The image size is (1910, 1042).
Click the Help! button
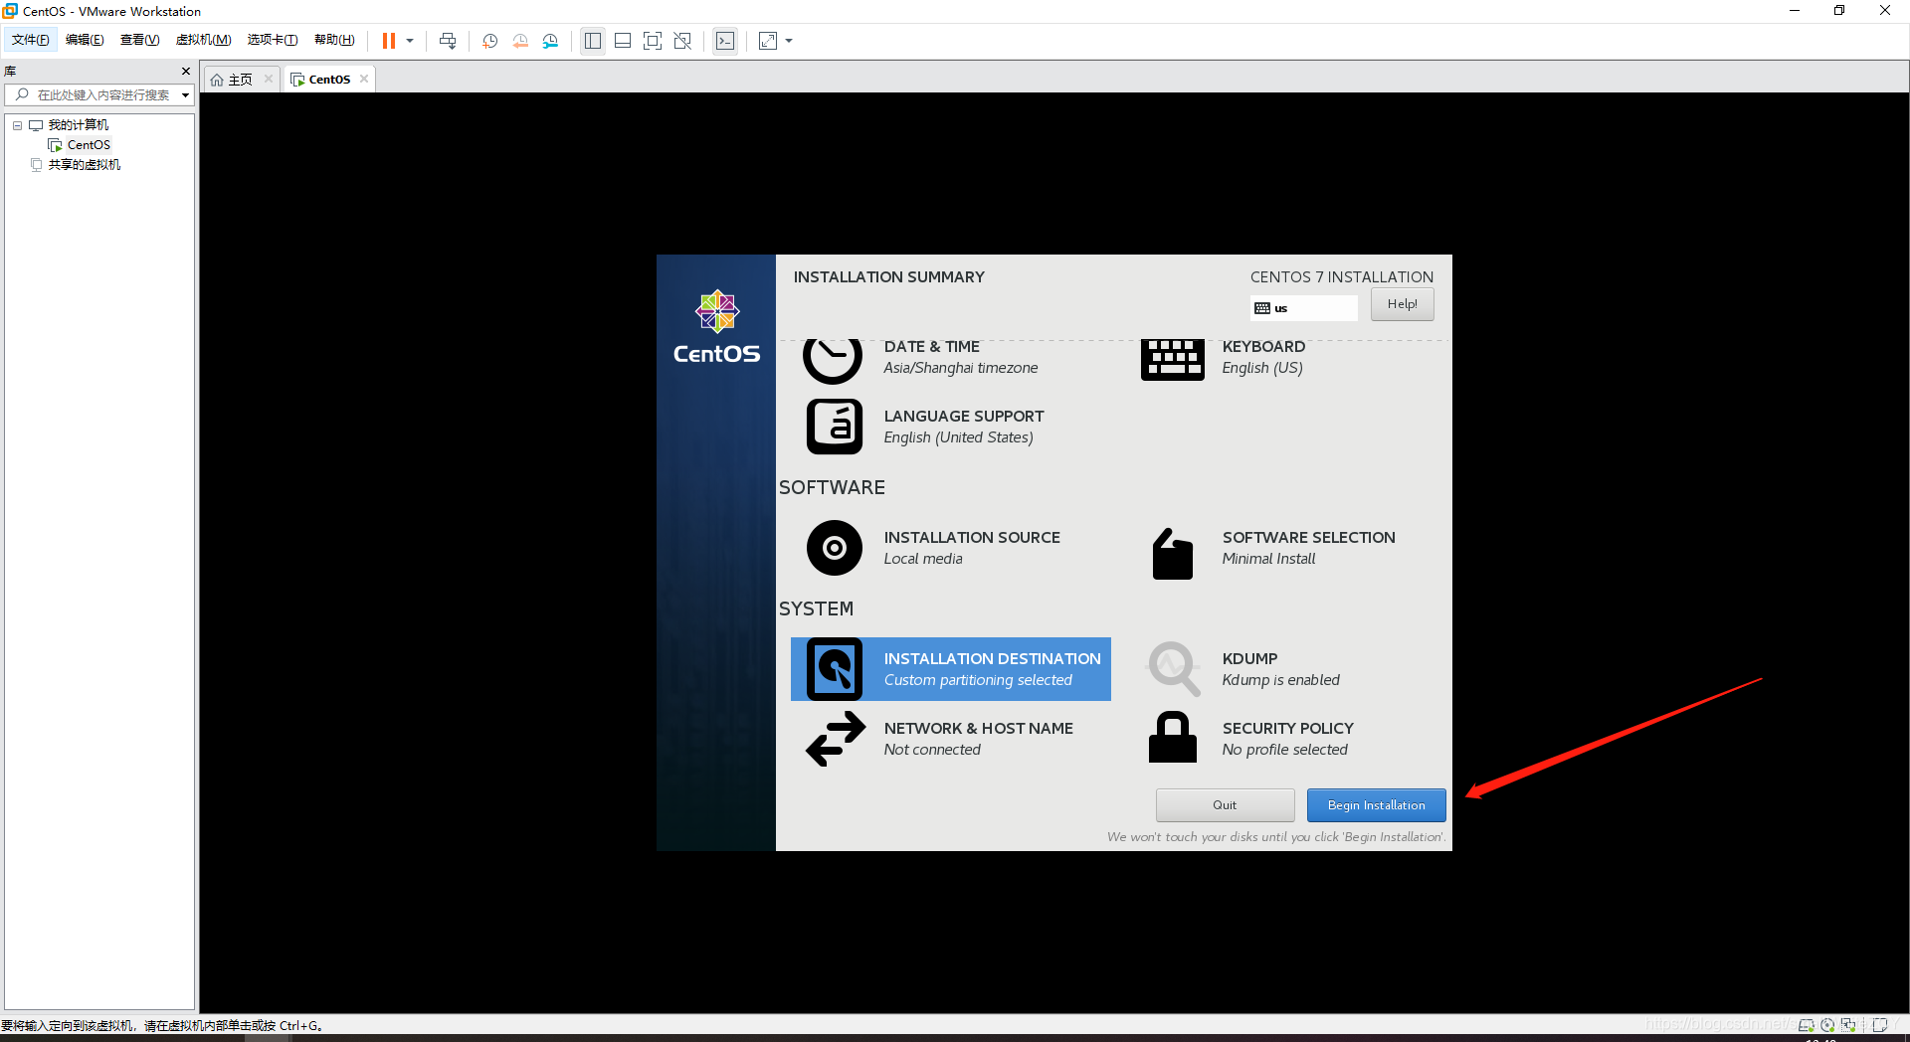(x=1402, y=304)
